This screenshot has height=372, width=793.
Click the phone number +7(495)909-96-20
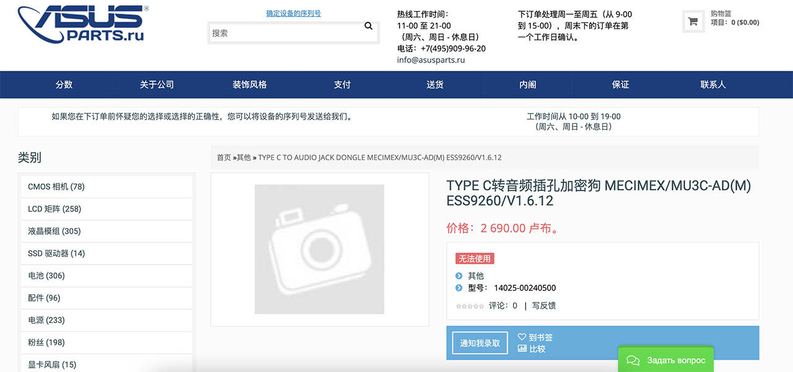coord(453,48)
